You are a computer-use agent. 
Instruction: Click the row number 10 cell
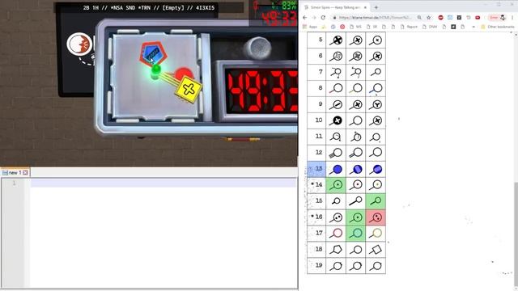[316, 120]
